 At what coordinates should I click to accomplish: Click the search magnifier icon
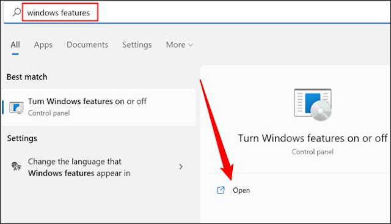[16, 12]
